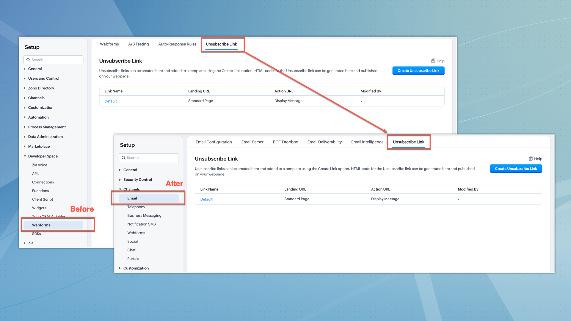Open the Default link in back table
Viewport: 571px width, 321px height.
pyautogui.click(x=111, y=101)
